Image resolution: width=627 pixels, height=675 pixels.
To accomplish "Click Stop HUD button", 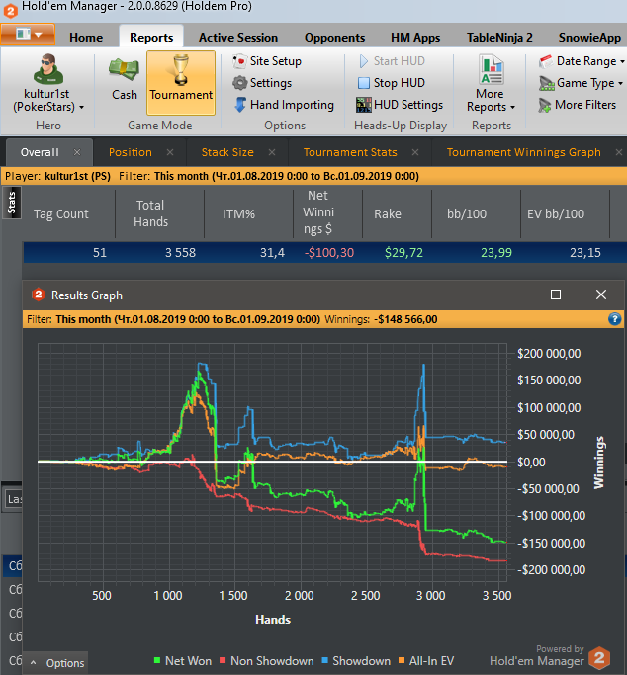I will tap(392, 83).
